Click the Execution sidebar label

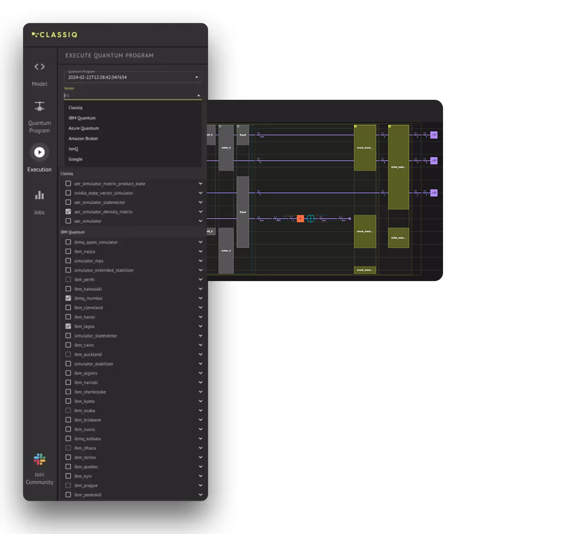(39, 169)
